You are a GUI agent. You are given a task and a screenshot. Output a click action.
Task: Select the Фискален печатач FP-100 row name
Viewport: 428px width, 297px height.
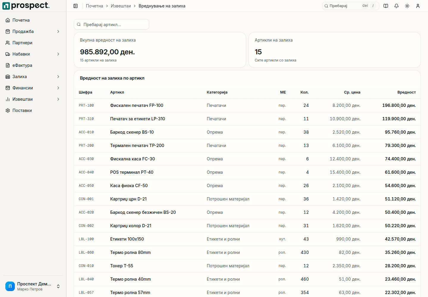(x=137, y=105)
